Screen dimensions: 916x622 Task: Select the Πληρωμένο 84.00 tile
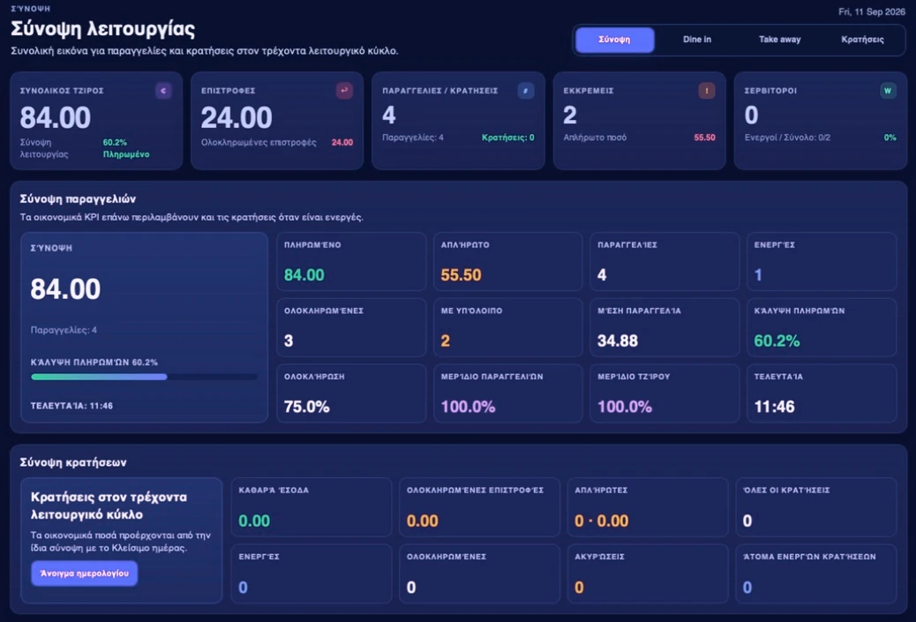(351, 262)
